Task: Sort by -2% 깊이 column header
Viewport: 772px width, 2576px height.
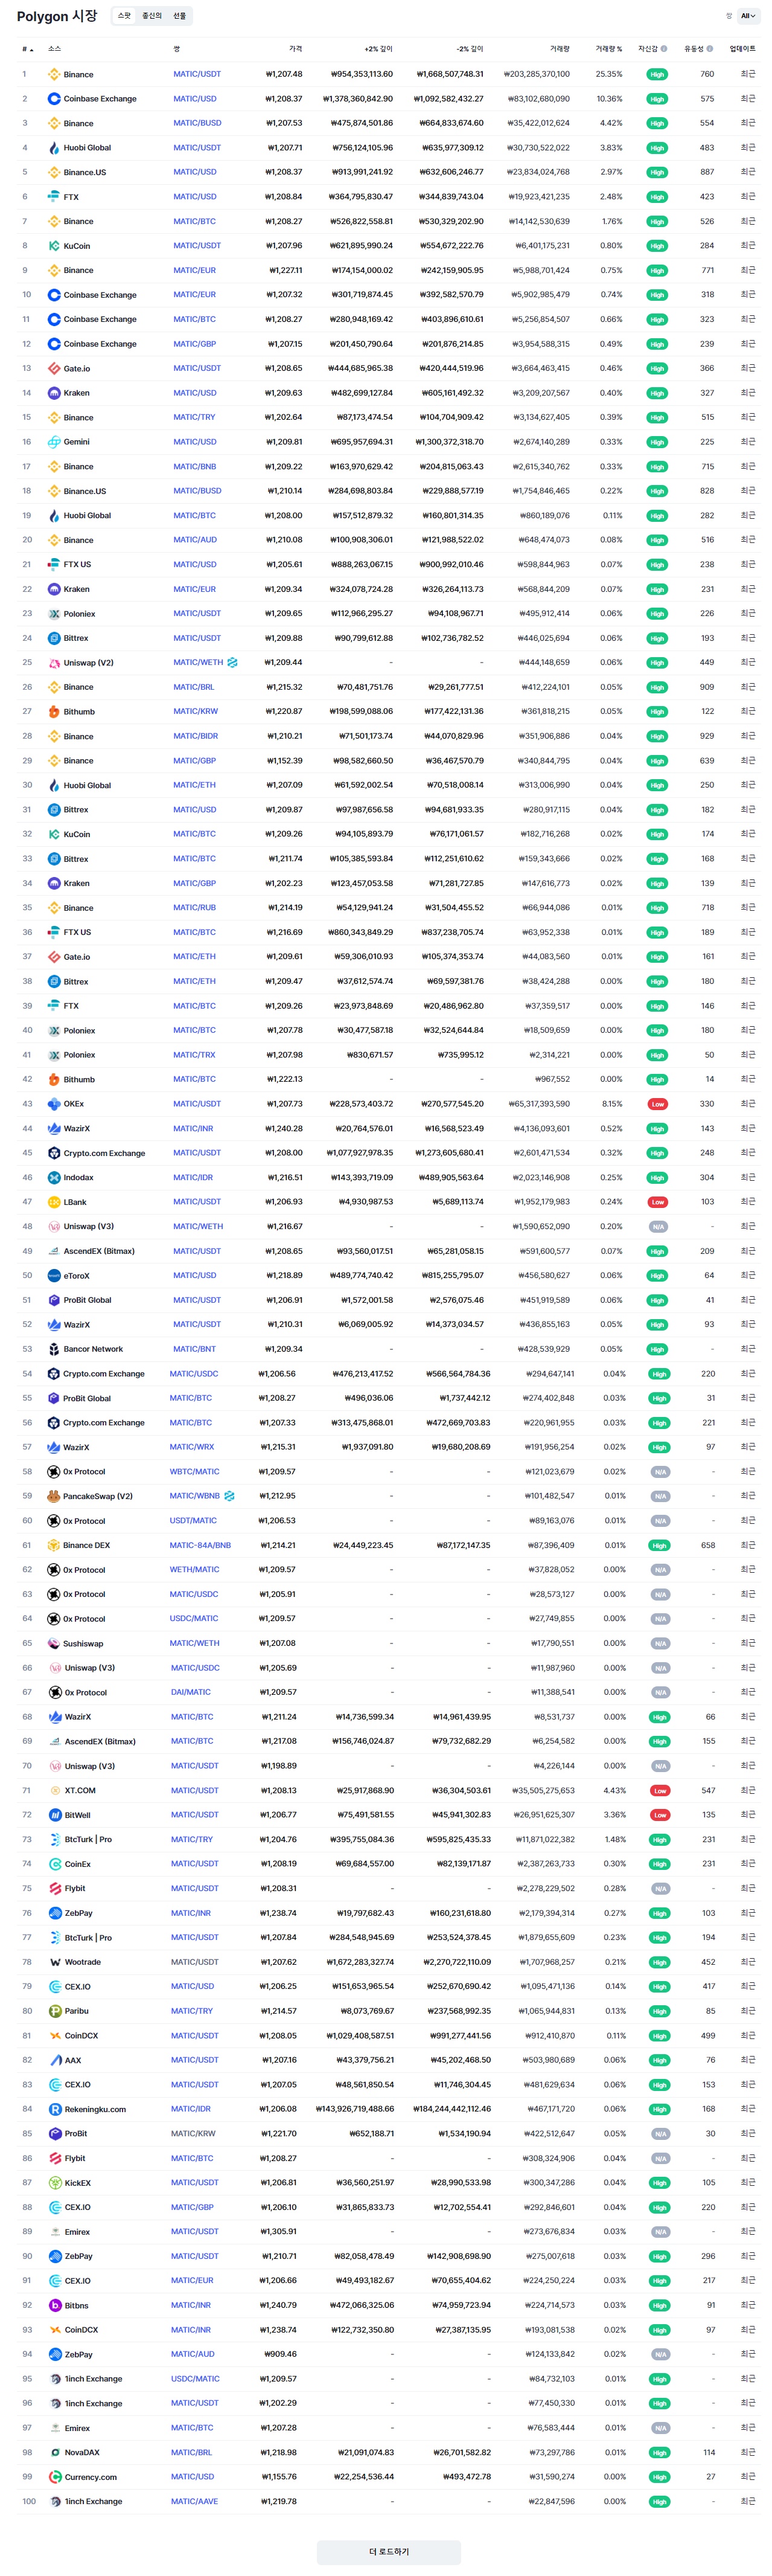Action: click(469, 49)
